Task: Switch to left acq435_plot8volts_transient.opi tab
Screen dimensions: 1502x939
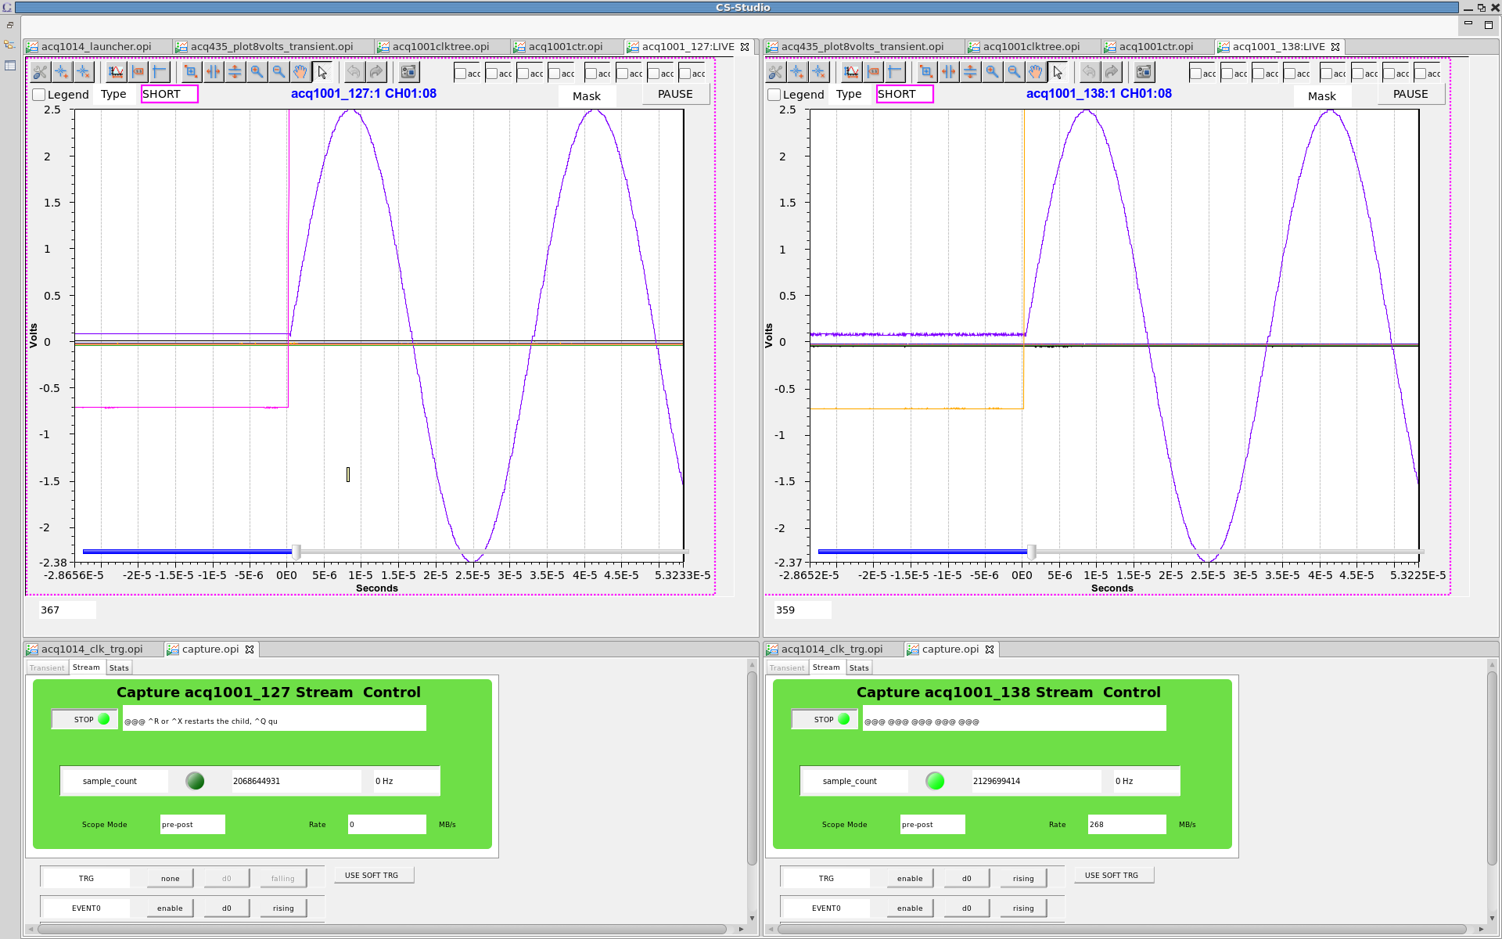Action: point(272,47)
